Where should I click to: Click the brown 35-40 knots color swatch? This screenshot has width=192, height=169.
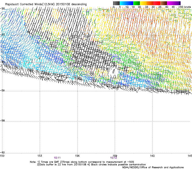(x=163, y=3)
